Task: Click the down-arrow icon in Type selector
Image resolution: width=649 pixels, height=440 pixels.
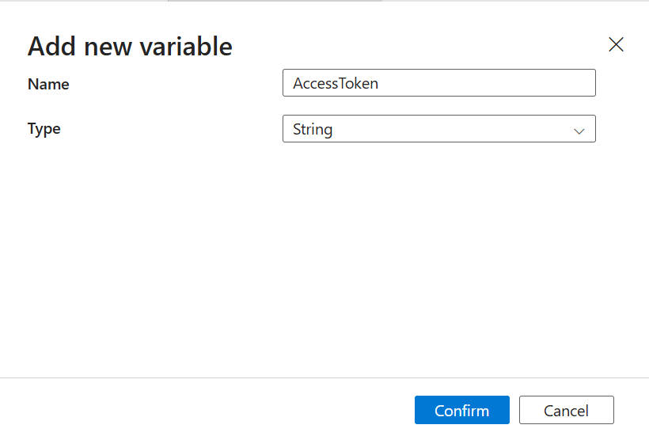Action: [x=579, y=130]
